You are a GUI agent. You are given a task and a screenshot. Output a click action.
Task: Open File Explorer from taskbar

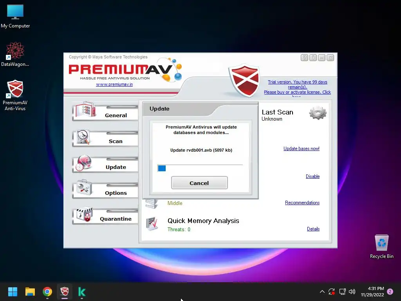click(30, 292)
